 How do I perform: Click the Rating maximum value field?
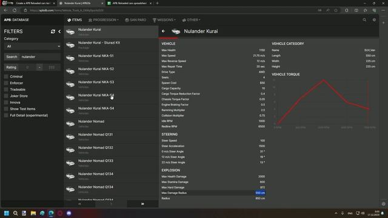pyautogui.click(x=52, y=67)
